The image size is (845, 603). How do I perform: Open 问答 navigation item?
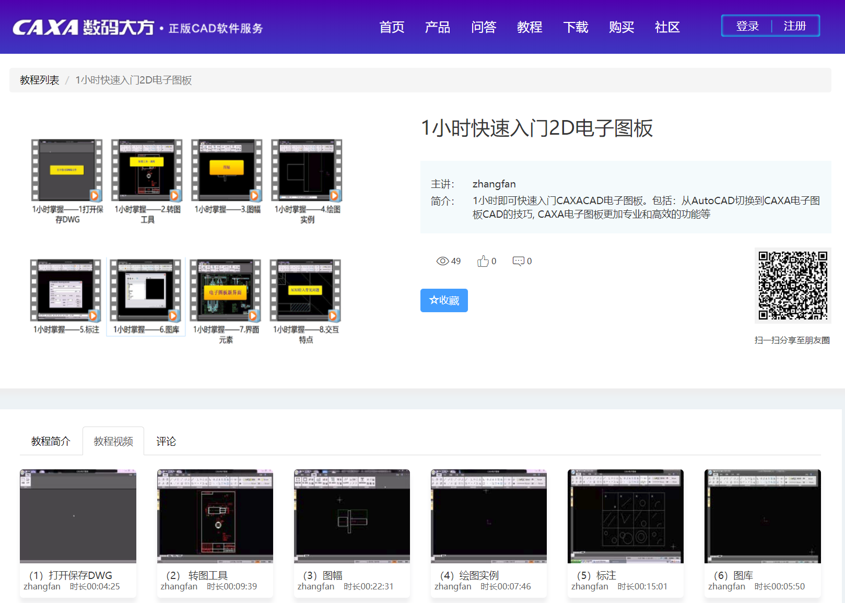pyautogui.click(x=484, y=27)
